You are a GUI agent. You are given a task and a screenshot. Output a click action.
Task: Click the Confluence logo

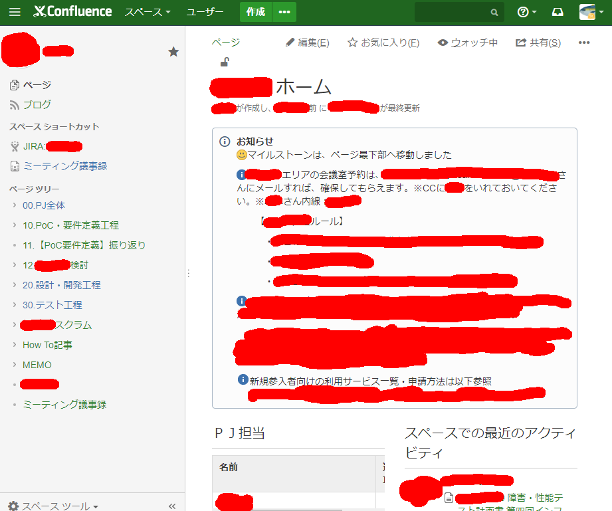pyautogui.click(x=72, y=11)
